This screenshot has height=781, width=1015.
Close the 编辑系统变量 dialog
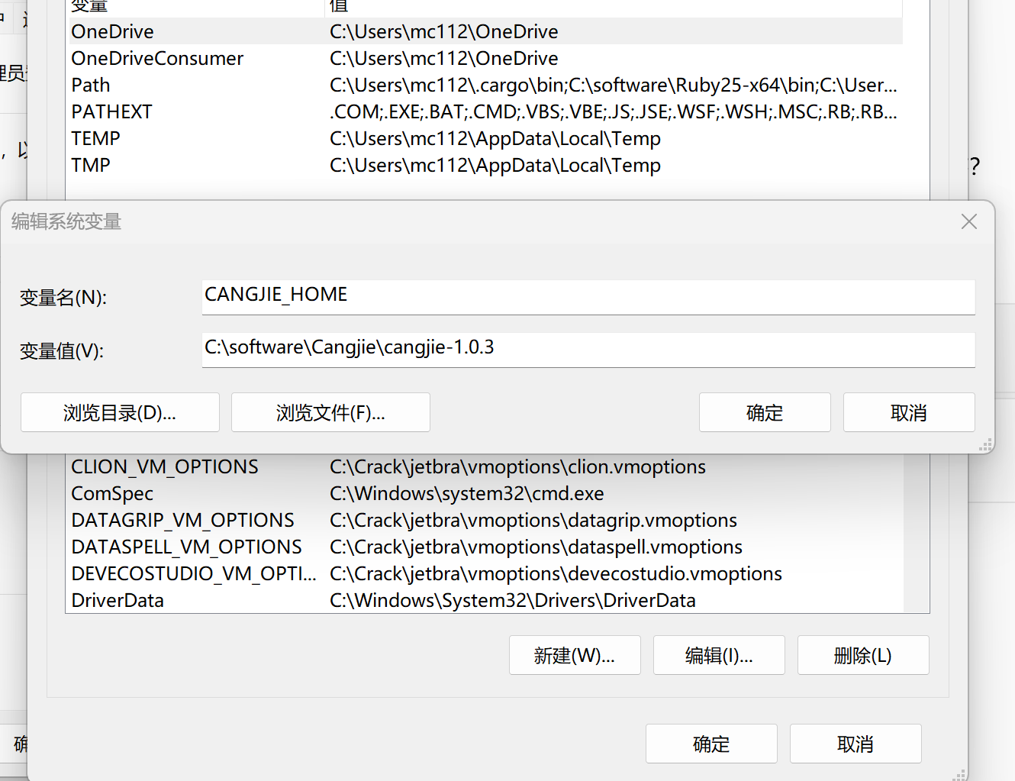(969, 221)
